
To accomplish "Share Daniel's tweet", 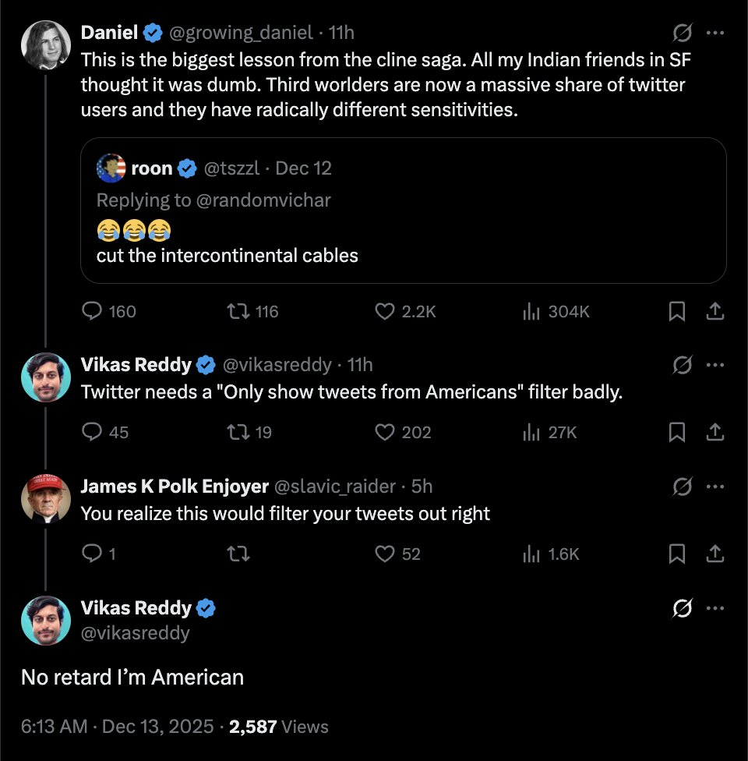I will click(x=714, y=312).
